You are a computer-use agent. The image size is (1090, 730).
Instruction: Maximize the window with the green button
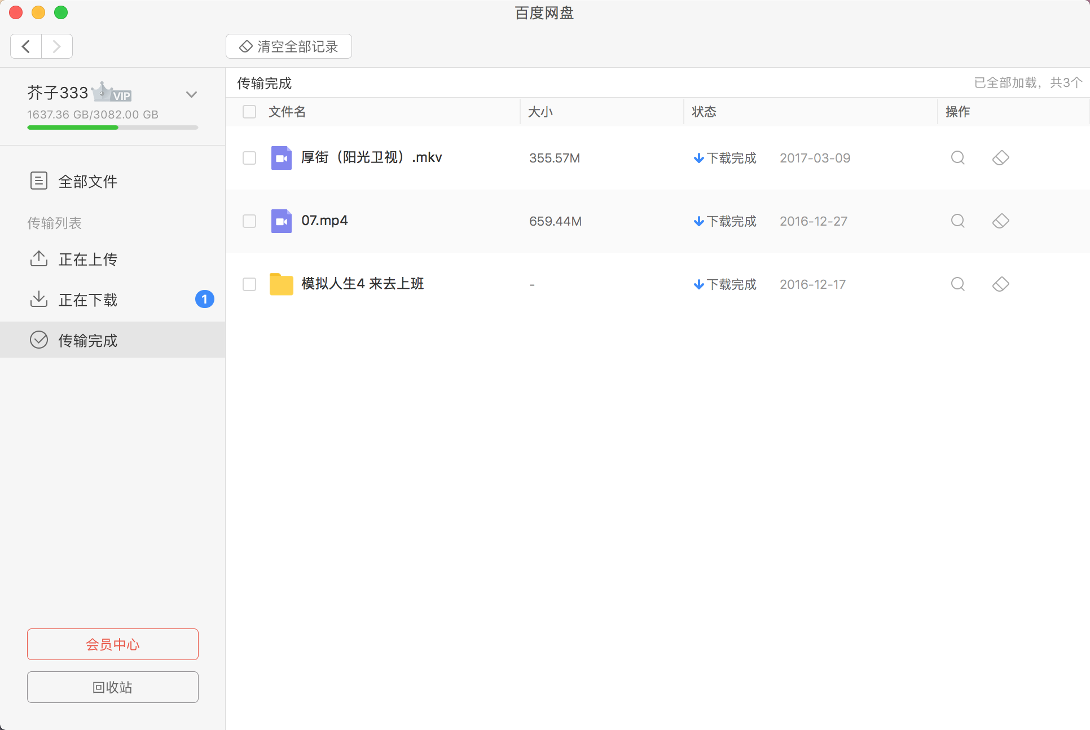coord(61,12)
